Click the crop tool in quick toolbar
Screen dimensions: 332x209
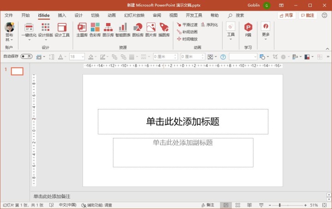275,57
